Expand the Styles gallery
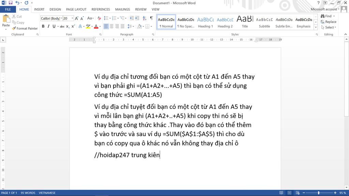Viewport: 349px width, 196px height. click(316, 28)
